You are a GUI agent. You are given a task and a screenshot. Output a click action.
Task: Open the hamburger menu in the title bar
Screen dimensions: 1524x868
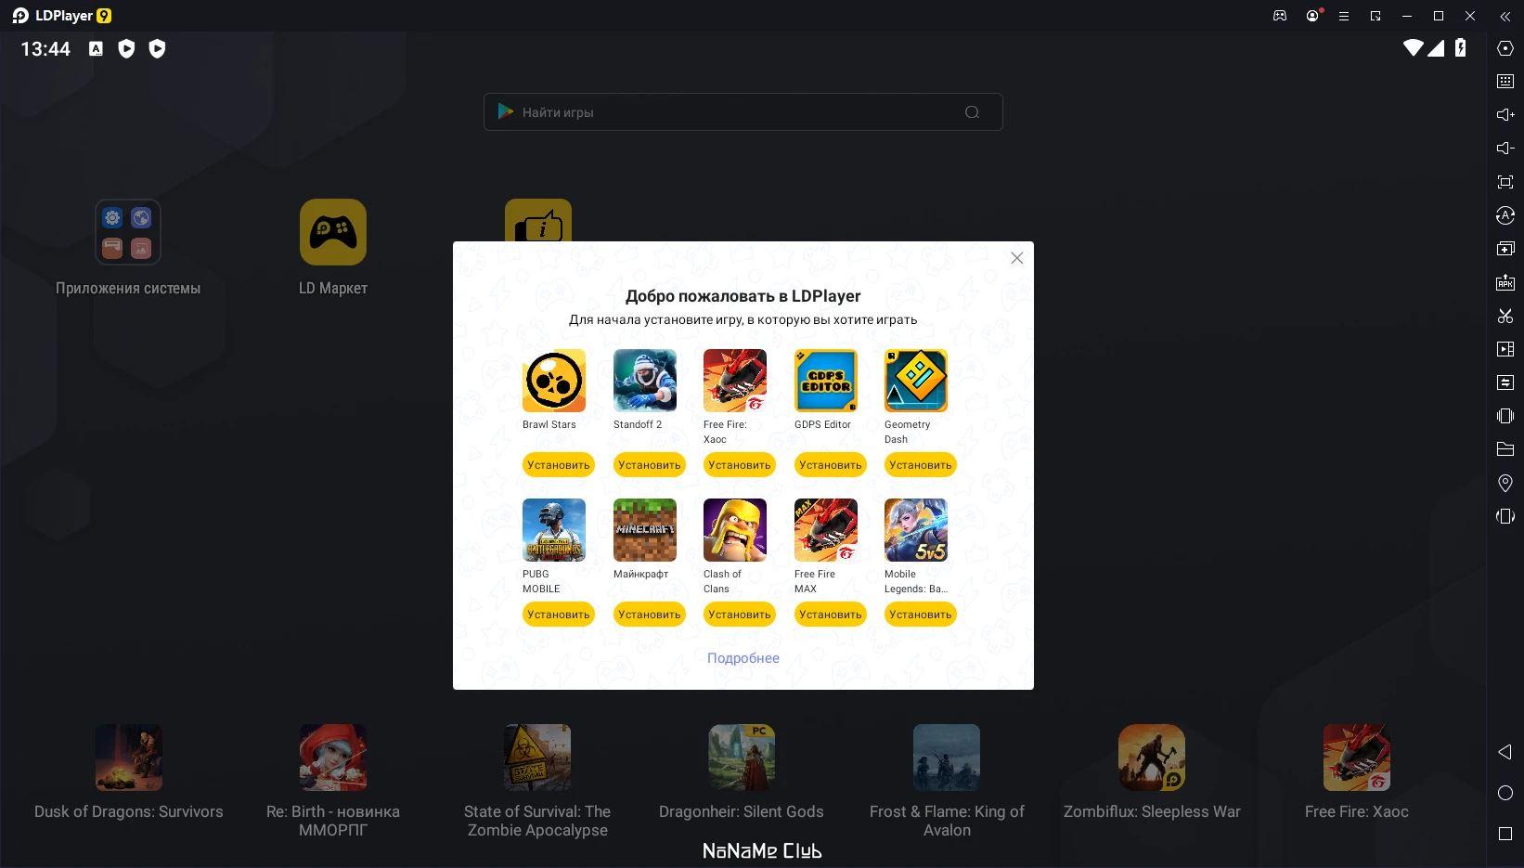[x=1343, y=16]
